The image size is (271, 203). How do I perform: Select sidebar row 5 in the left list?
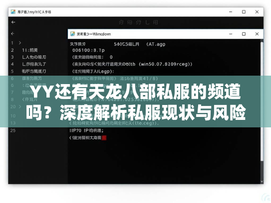point(34,71)
